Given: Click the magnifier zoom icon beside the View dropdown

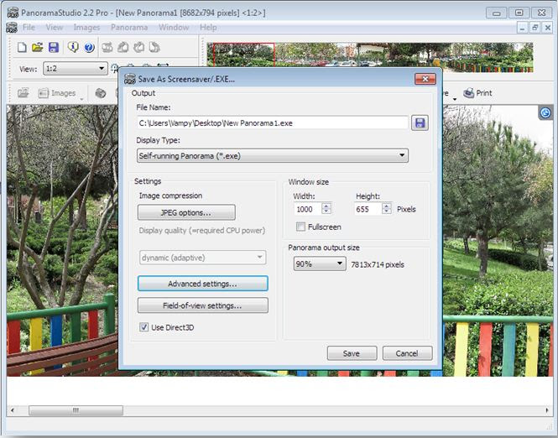Looking at the screenshot, I should [115, 67].
